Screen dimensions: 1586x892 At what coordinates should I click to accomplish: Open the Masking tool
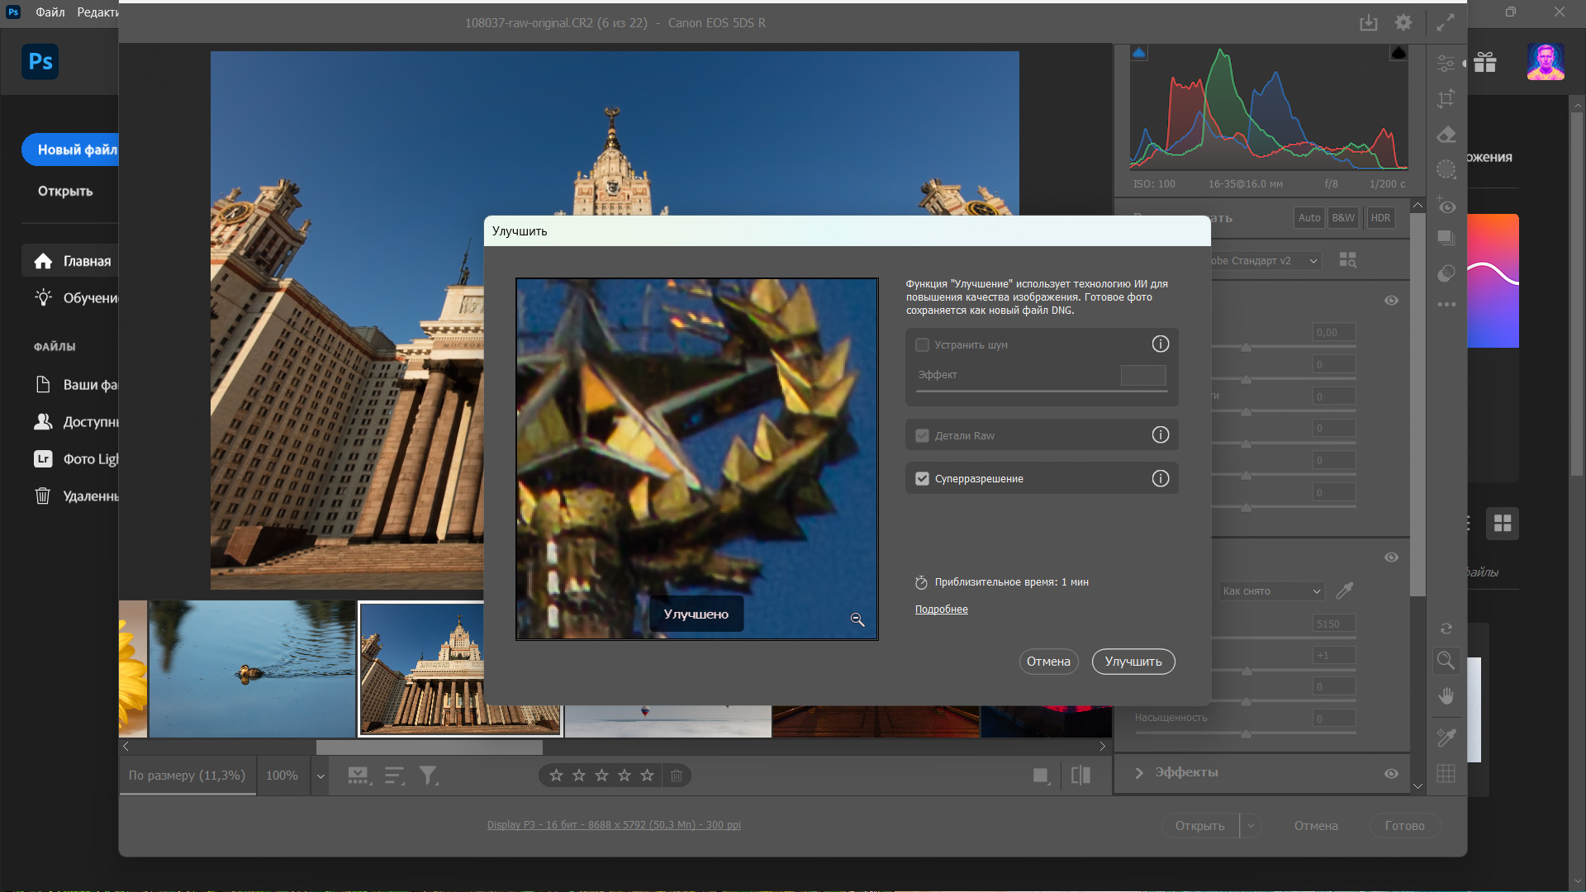(x=1446, y=169)
